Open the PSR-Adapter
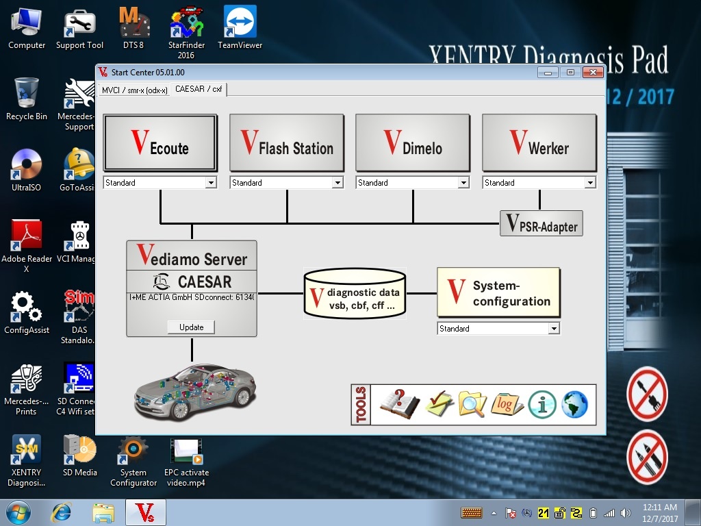This screenshot has width=701, height=526. 541,224
